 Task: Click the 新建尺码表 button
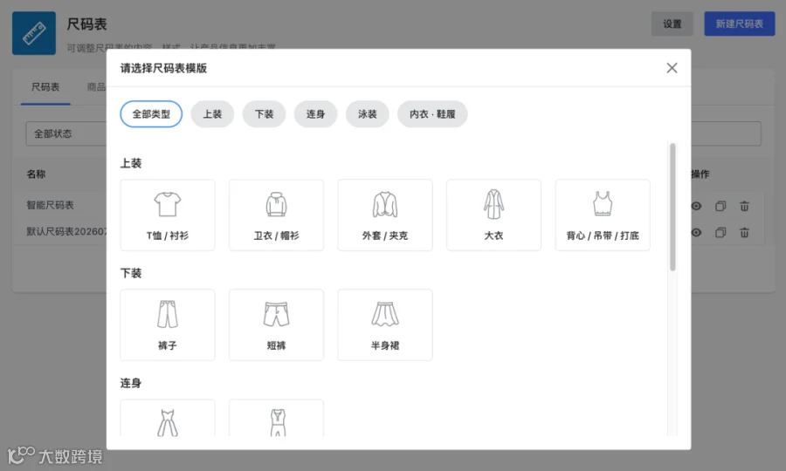(x=740, y=24)
